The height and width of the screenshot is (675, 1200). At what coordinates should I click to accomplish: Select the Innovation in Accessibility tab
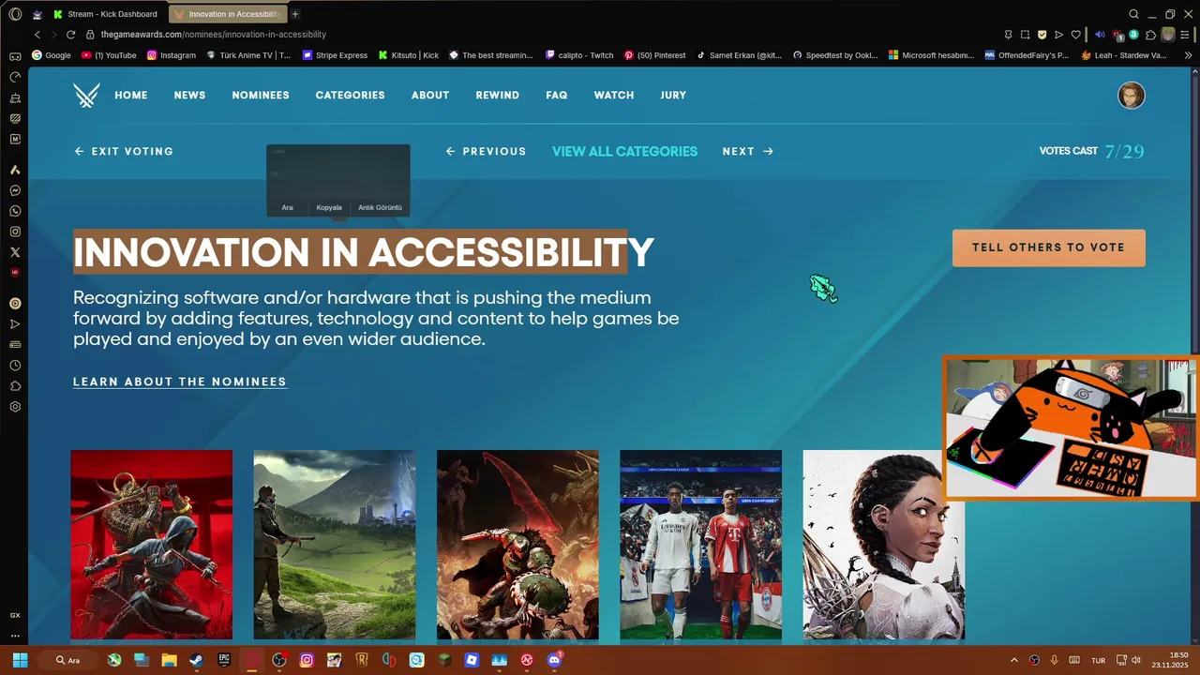(228, 14)
